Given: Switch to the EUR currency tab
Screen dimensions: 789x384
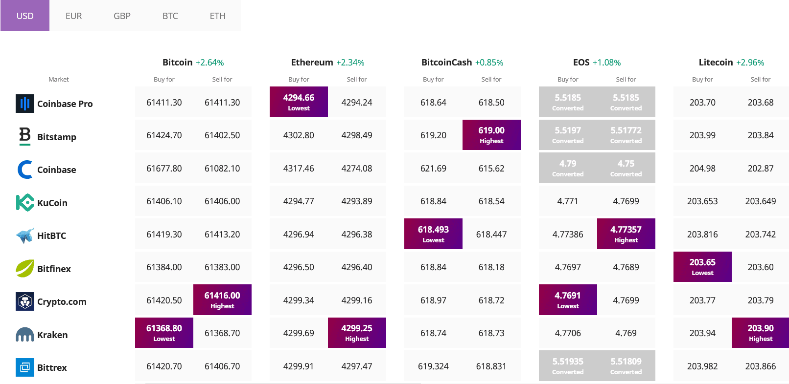Looking at the screenshot, I should tap(73, 16).
